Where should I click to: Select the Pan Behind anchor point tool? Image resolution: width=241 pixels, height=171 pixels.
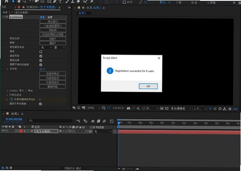[x=42, y=1]
